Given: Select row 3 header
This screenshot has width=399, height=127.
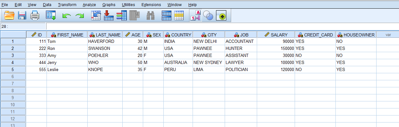Looking at the screenshot, I should 13,55.
